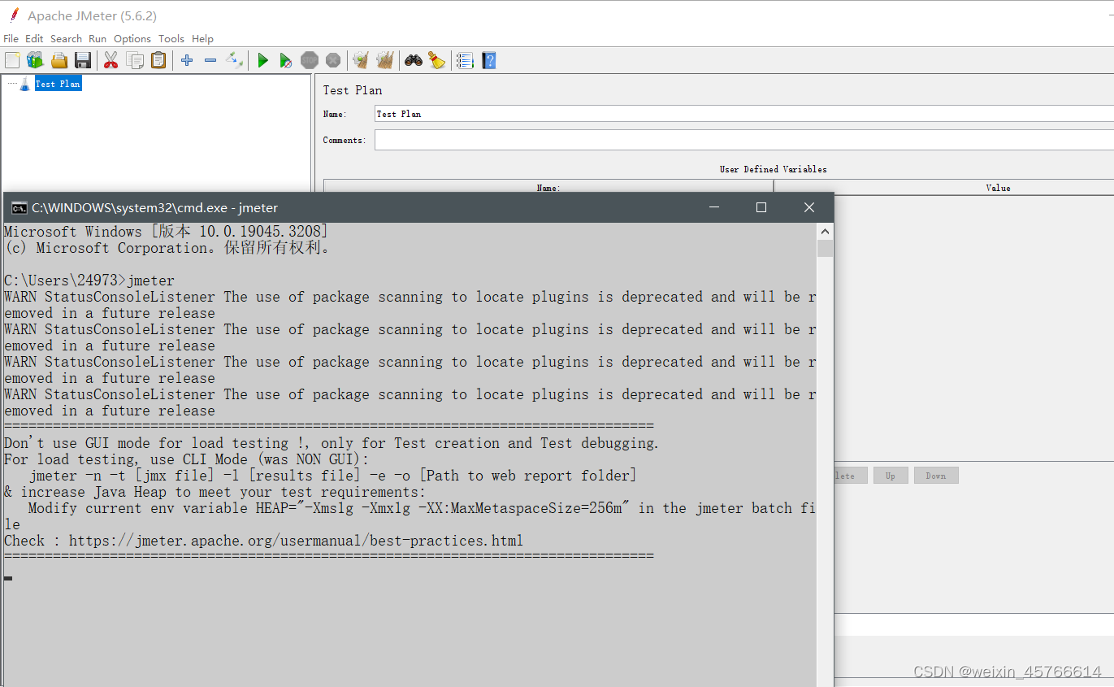The height and width of the screenshot is (687, 1114).
Task: Clear results with single broom-gear icon
Action: coord(362,60)
